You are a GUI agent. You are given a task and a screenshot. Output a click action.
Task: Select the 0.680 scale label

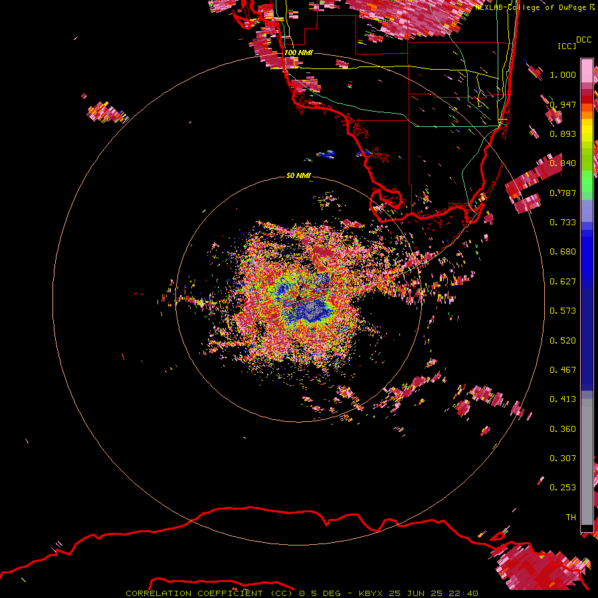pyautogui.click(x=563, y=251)
